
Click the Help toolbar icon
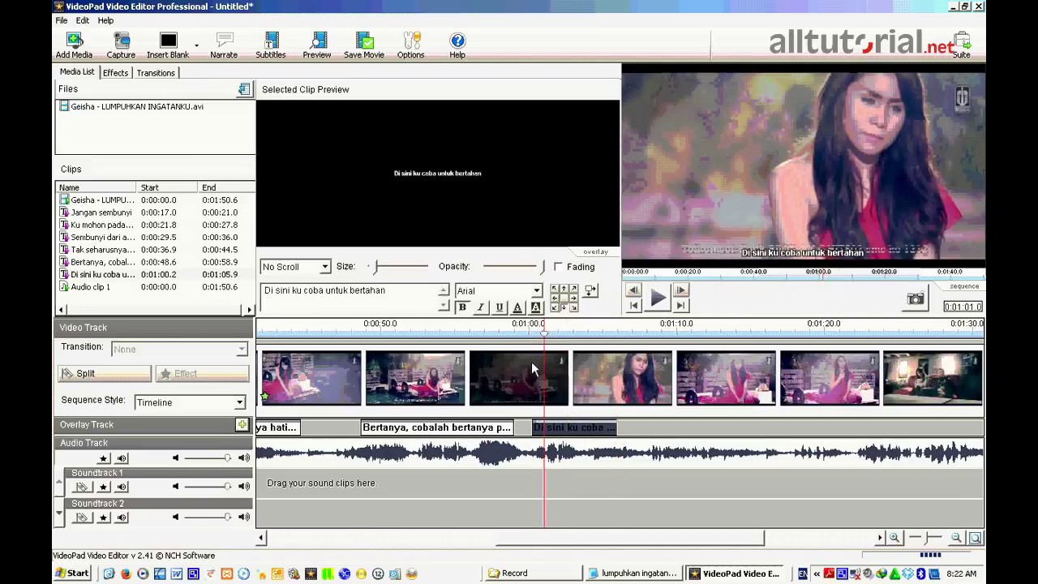pyautogui.click(x=457, y=45)
